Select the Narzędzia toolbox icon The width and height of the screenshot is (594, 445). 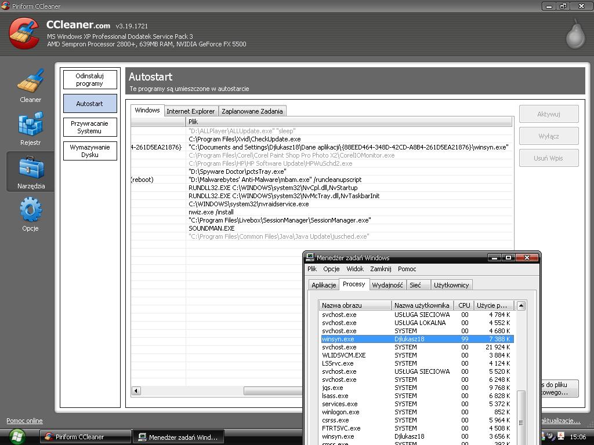30,169
